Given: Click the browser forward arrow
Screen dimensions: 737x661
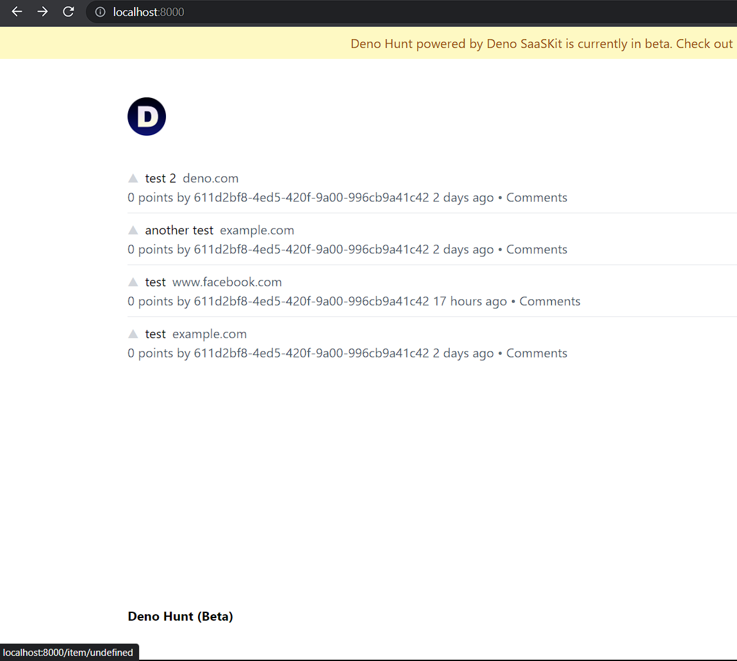Looking at the screenshot, I should (42, 12).
